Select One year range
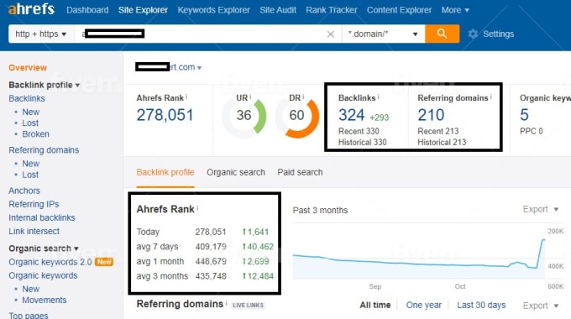Screen dimensions: 571x319 click(x=423, y=306)
